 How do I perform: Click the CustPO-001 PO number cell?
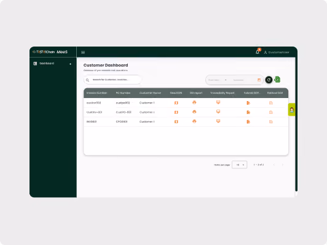tap(124, 112)
